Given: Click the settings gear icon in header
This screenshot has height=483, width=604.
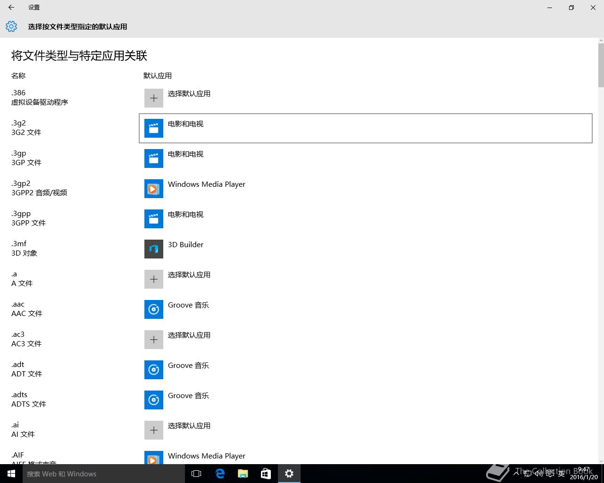Looking at the screenshot, I should 11,26.
